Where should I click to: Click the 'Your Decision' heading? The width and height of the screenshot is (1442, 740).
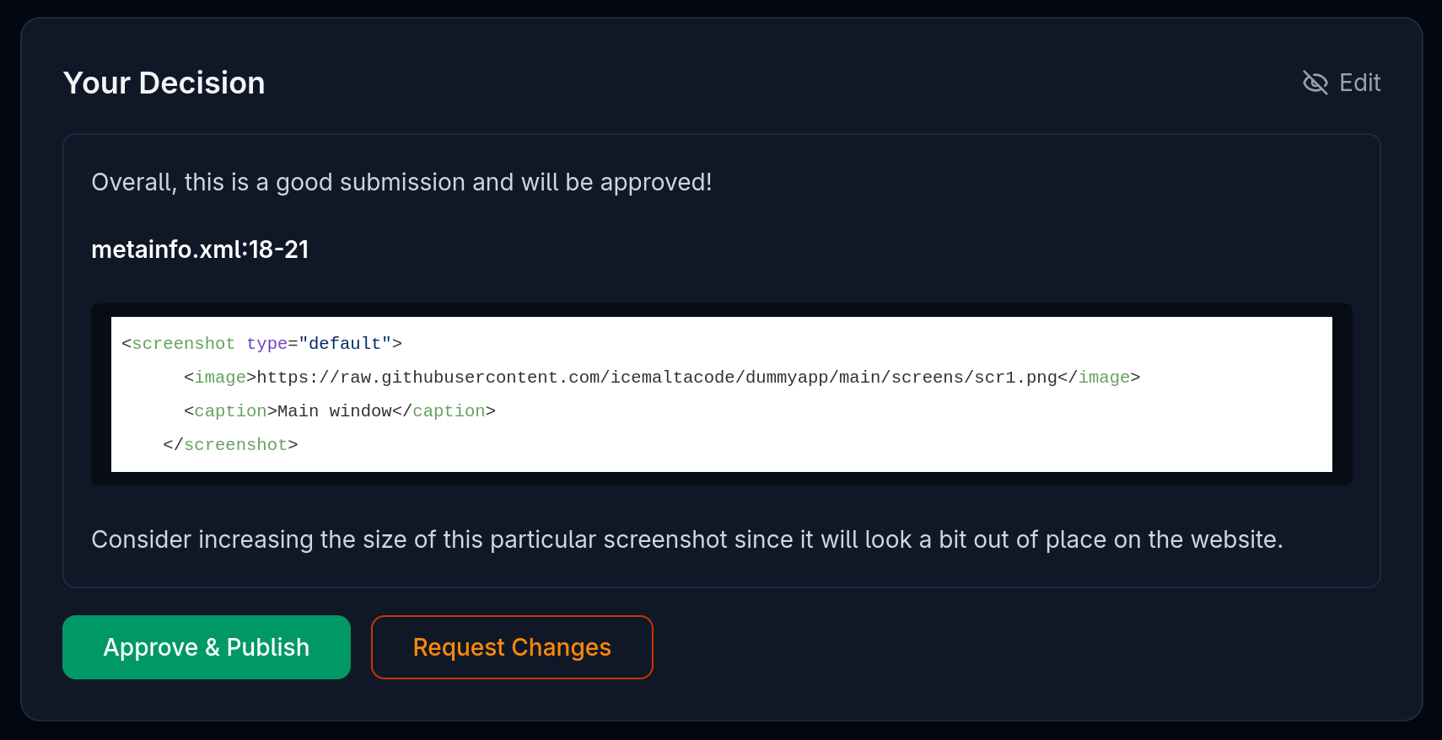coord(164,83)
